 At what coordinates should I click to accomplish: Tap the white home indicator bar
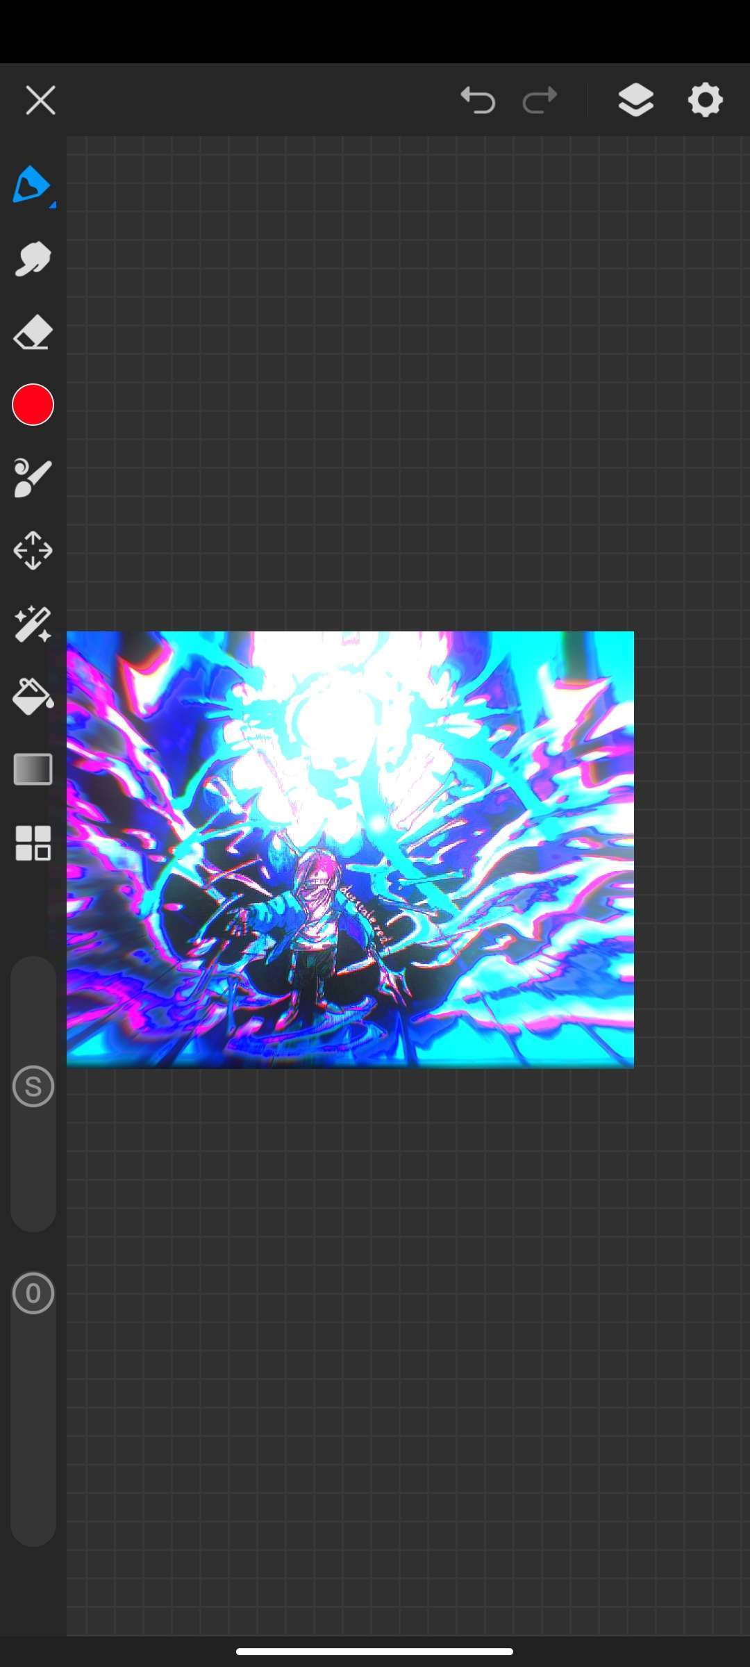point(374,1651)
